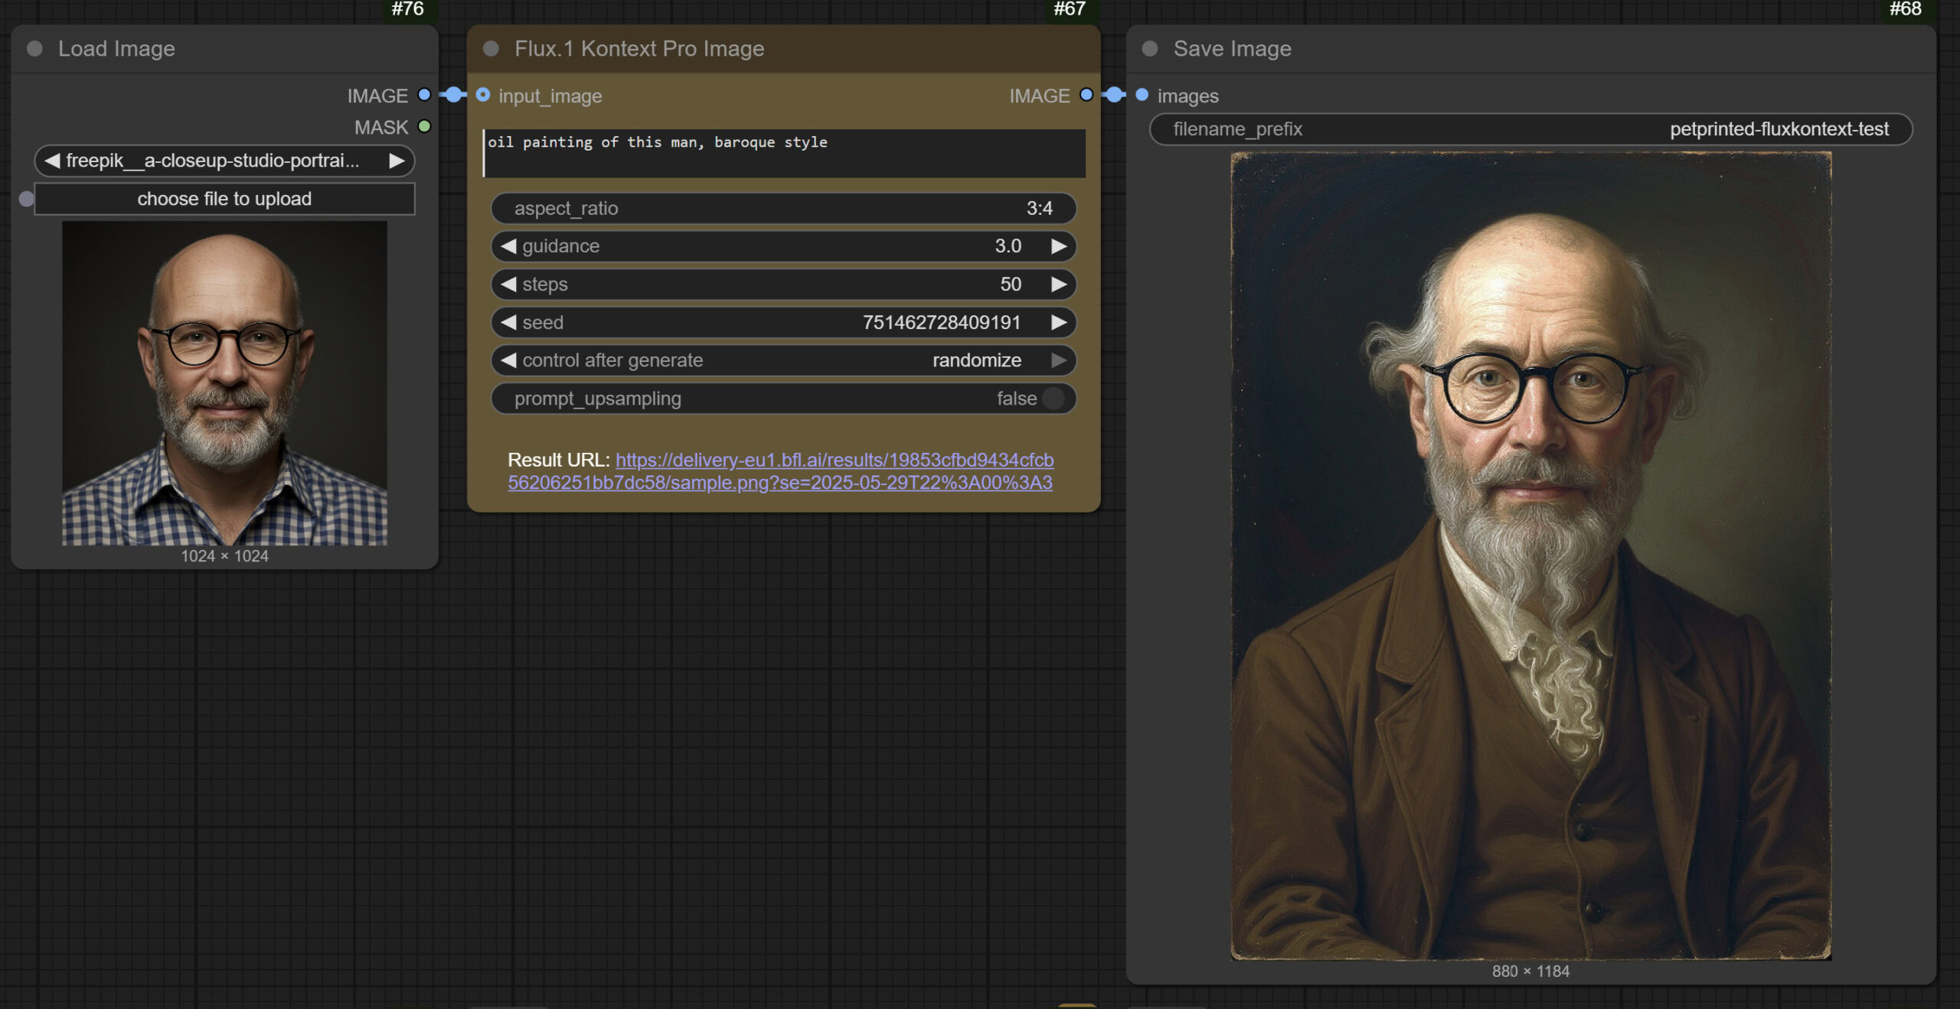Decrease steps using the left arrow
Viewport: 1960px width, 1009px height.
[x=508, y=285]
